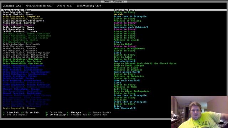The width and height of the screenshot is (228, 128).
Task: Click the 'Construct rock Cabinet/R' job
Action: [x=131, y=27]
